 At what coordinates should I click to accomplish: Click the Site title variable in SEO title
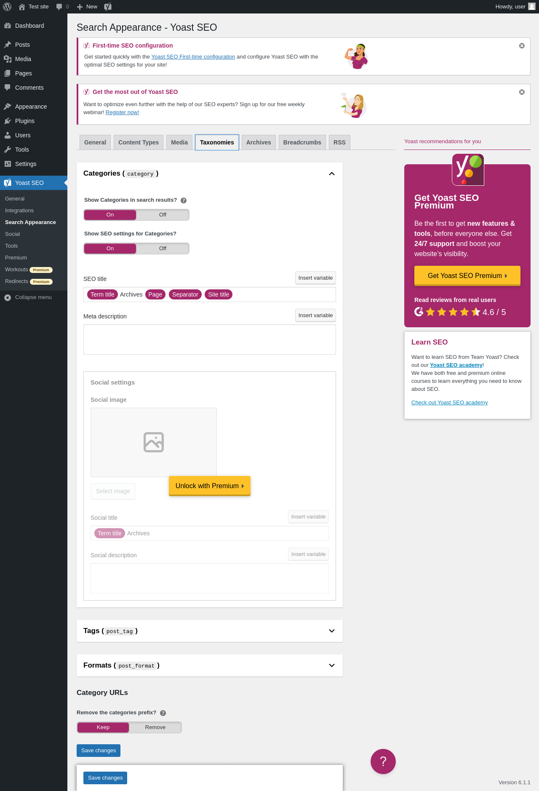point(219,294)
